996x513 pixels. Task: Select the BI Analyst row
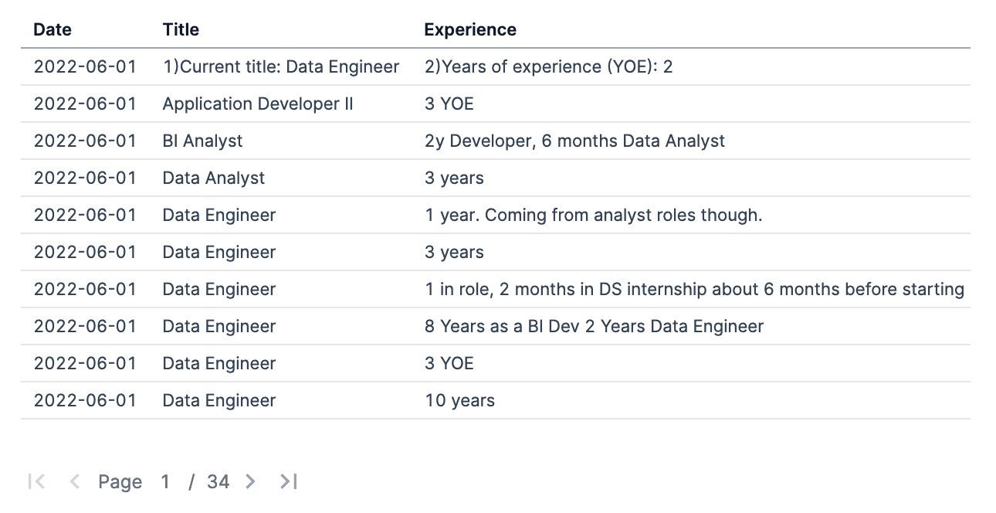(202, 141)
